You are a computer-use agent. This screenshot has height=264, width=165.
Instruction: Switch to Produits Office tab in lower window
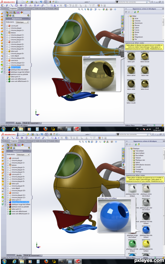point(53,141)
